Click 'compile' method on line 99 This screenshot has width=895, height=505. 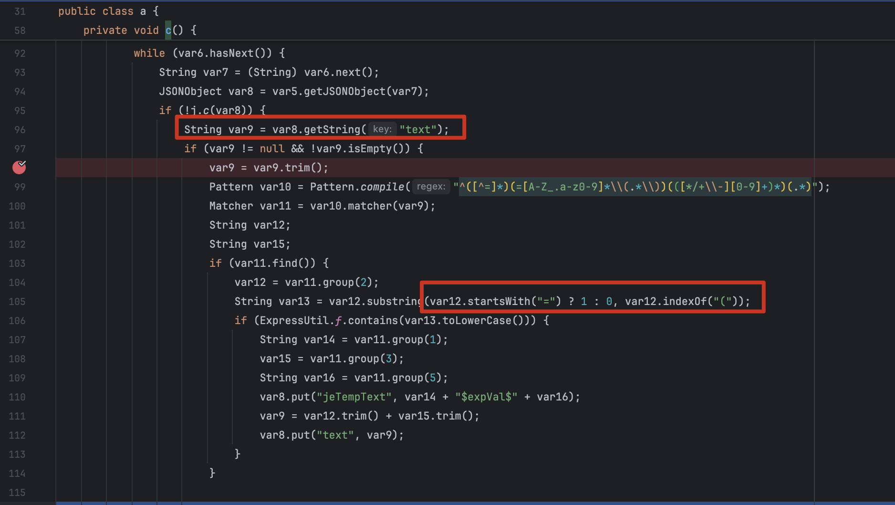pos(382,187)
